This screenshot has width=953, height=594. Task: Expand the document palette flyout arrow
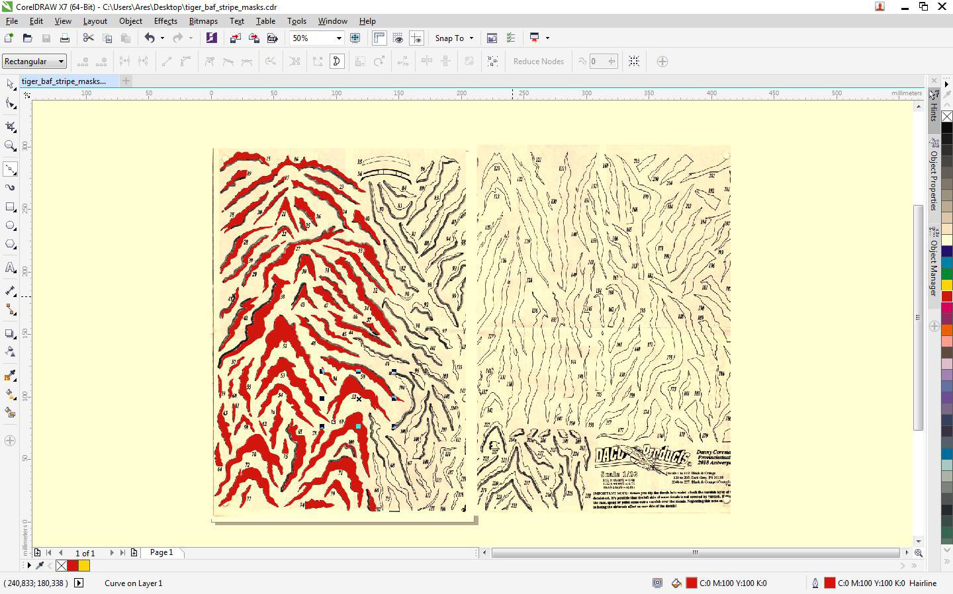[x=28, y=566]
